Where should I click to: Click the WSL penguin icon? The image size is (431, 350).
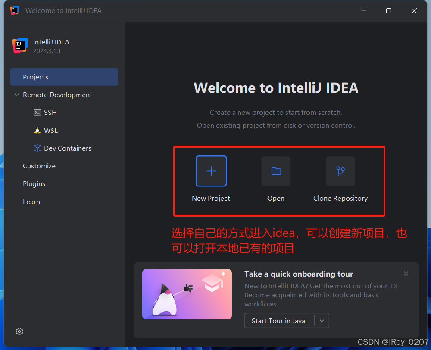point(37,130)
